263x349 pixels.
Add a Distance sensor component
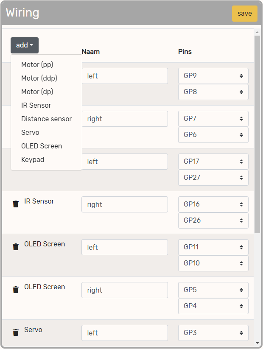click(46, 119)
